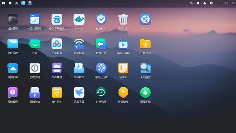Viewport: 236px width, 133px height.
Task: Open the user account icon in top bar
Action: click(205, 3)
